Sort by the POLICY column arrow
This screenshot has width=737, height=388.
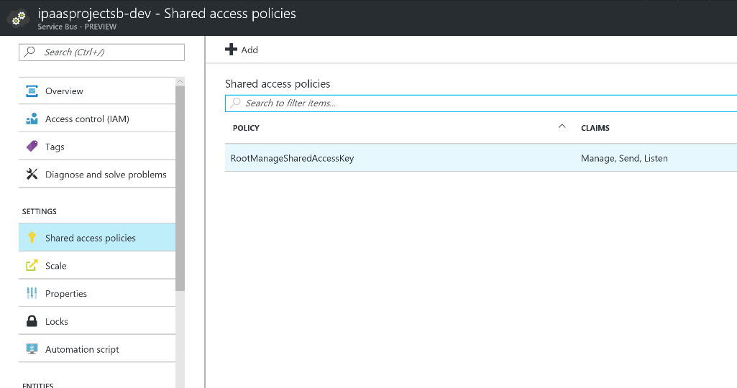click(x=562, y=127)
